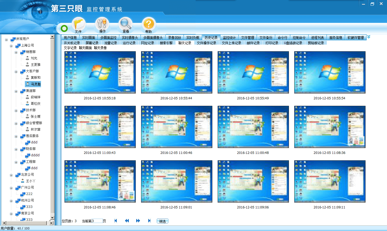This screenshot has width=387, height=231.
Task: Jump to the last page arrow
Action: point(149,221)
